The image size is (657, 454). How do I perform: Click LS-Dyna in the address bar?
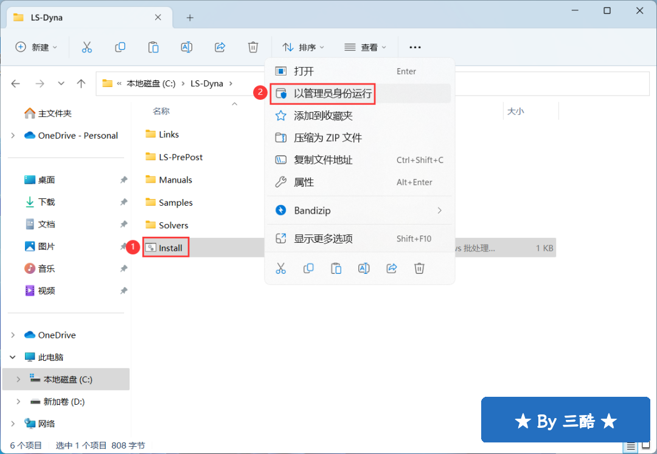click(207, 83)
